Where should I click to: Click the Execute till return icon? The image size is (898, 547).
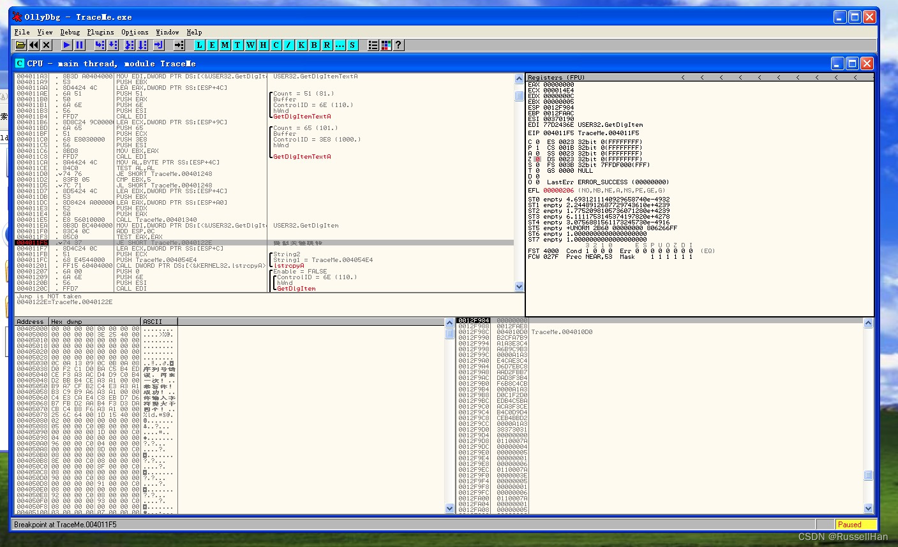click(158, 45)
